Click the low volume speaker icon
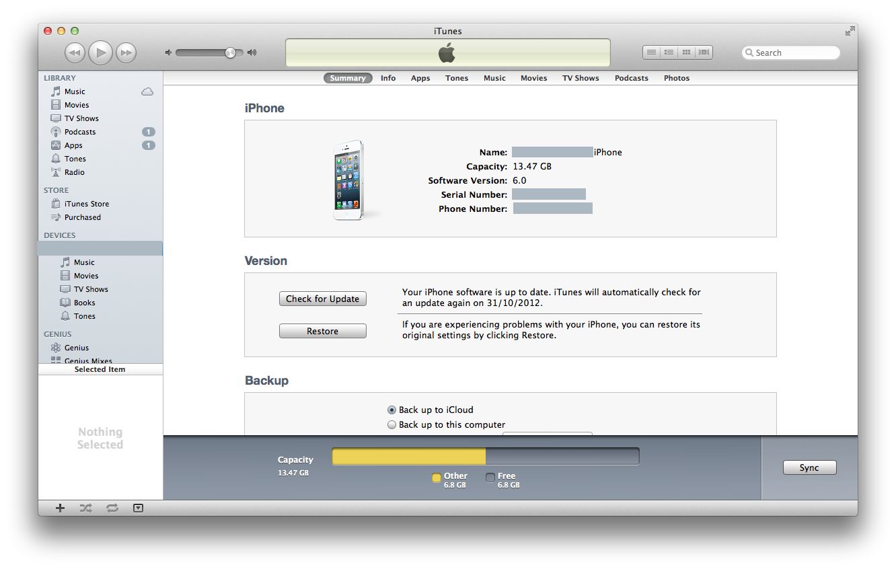This screenshot has height=569, width=896. [168, 52]
